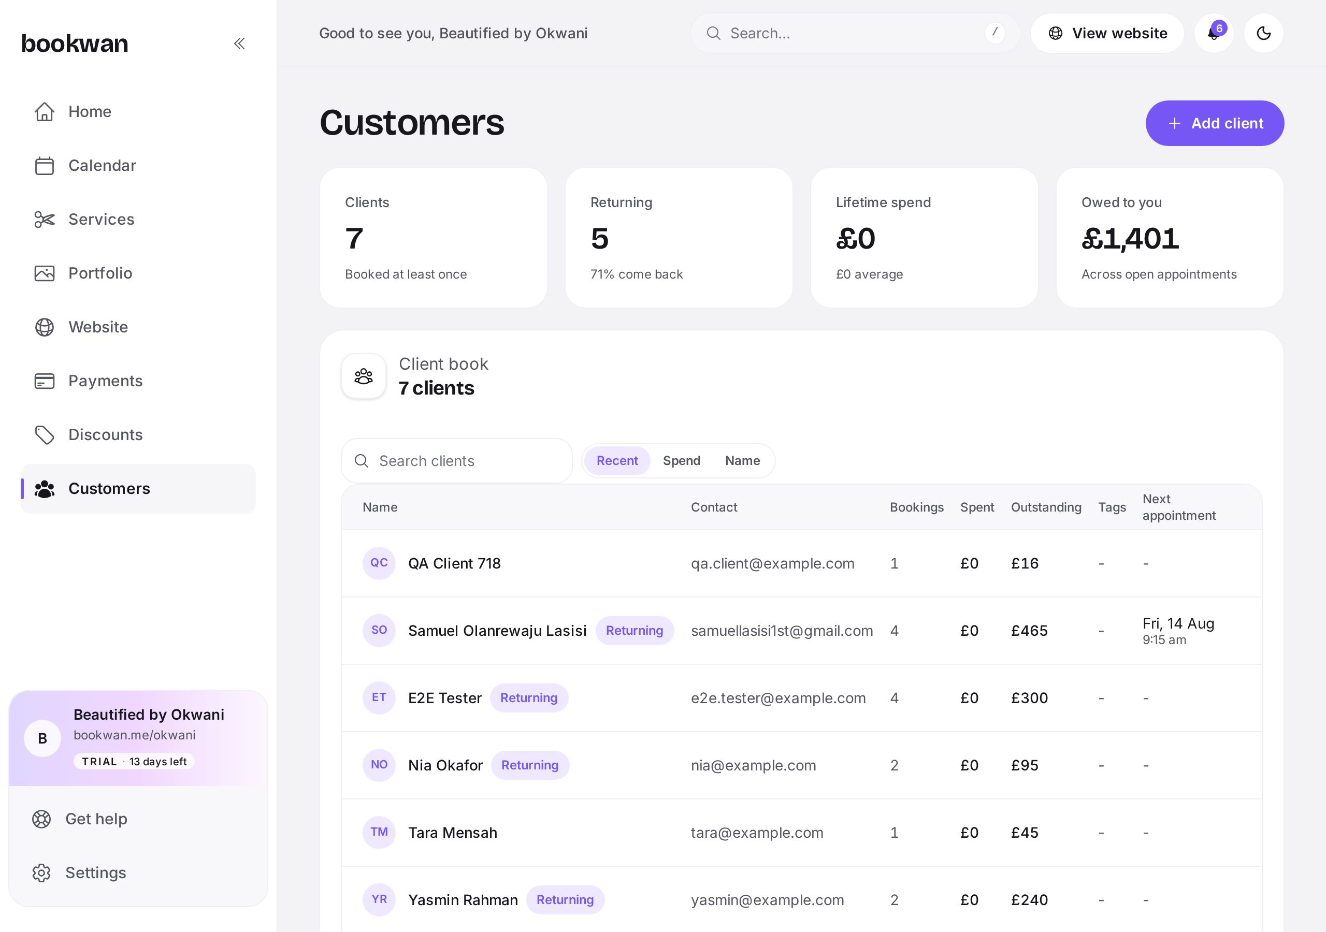
Task: Click the B business avatar
Action: tap(42, 738)
